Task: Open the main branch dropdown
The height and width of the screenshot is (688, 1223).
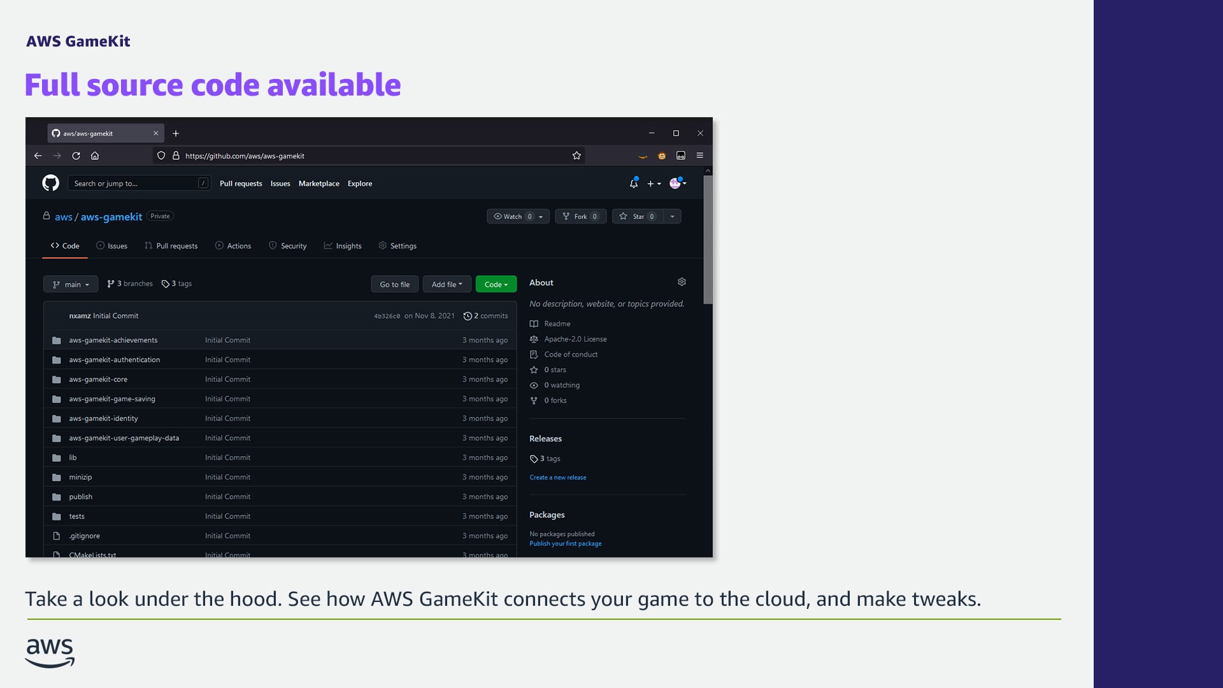Action: coord(70,284)
